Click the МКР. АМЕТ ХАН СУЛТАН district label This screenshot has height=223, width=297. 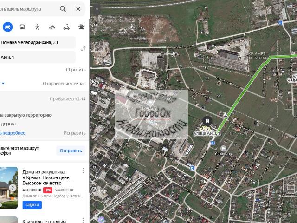(256, 56)
